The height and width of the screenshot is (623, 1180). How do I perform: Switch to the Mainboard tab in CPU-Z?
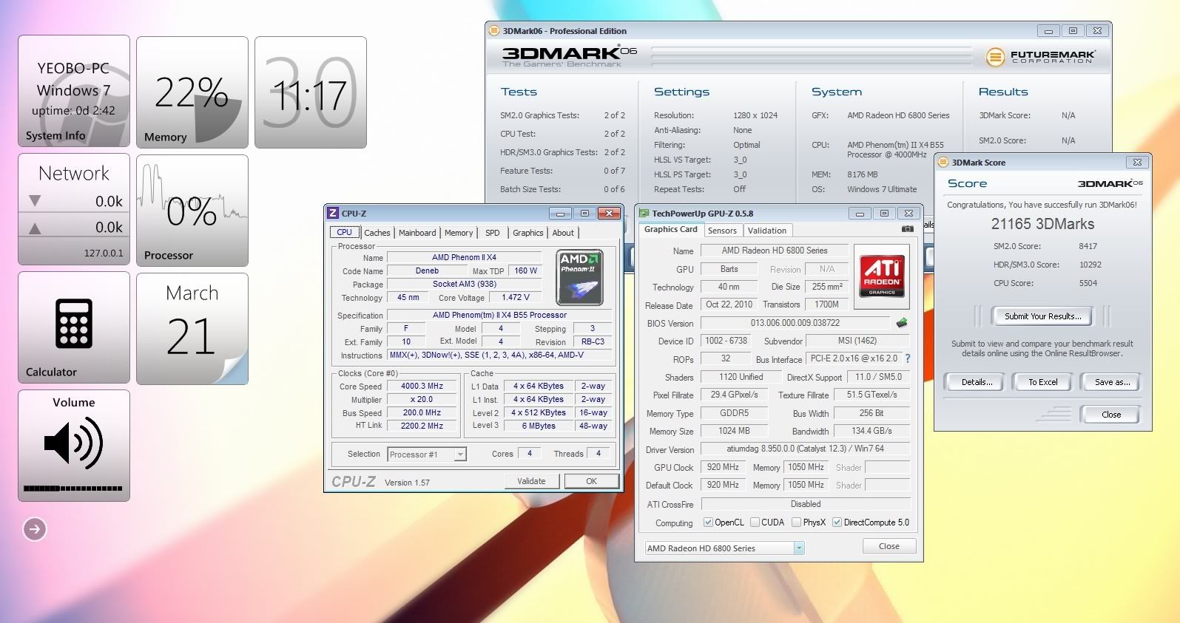point(417,233)
